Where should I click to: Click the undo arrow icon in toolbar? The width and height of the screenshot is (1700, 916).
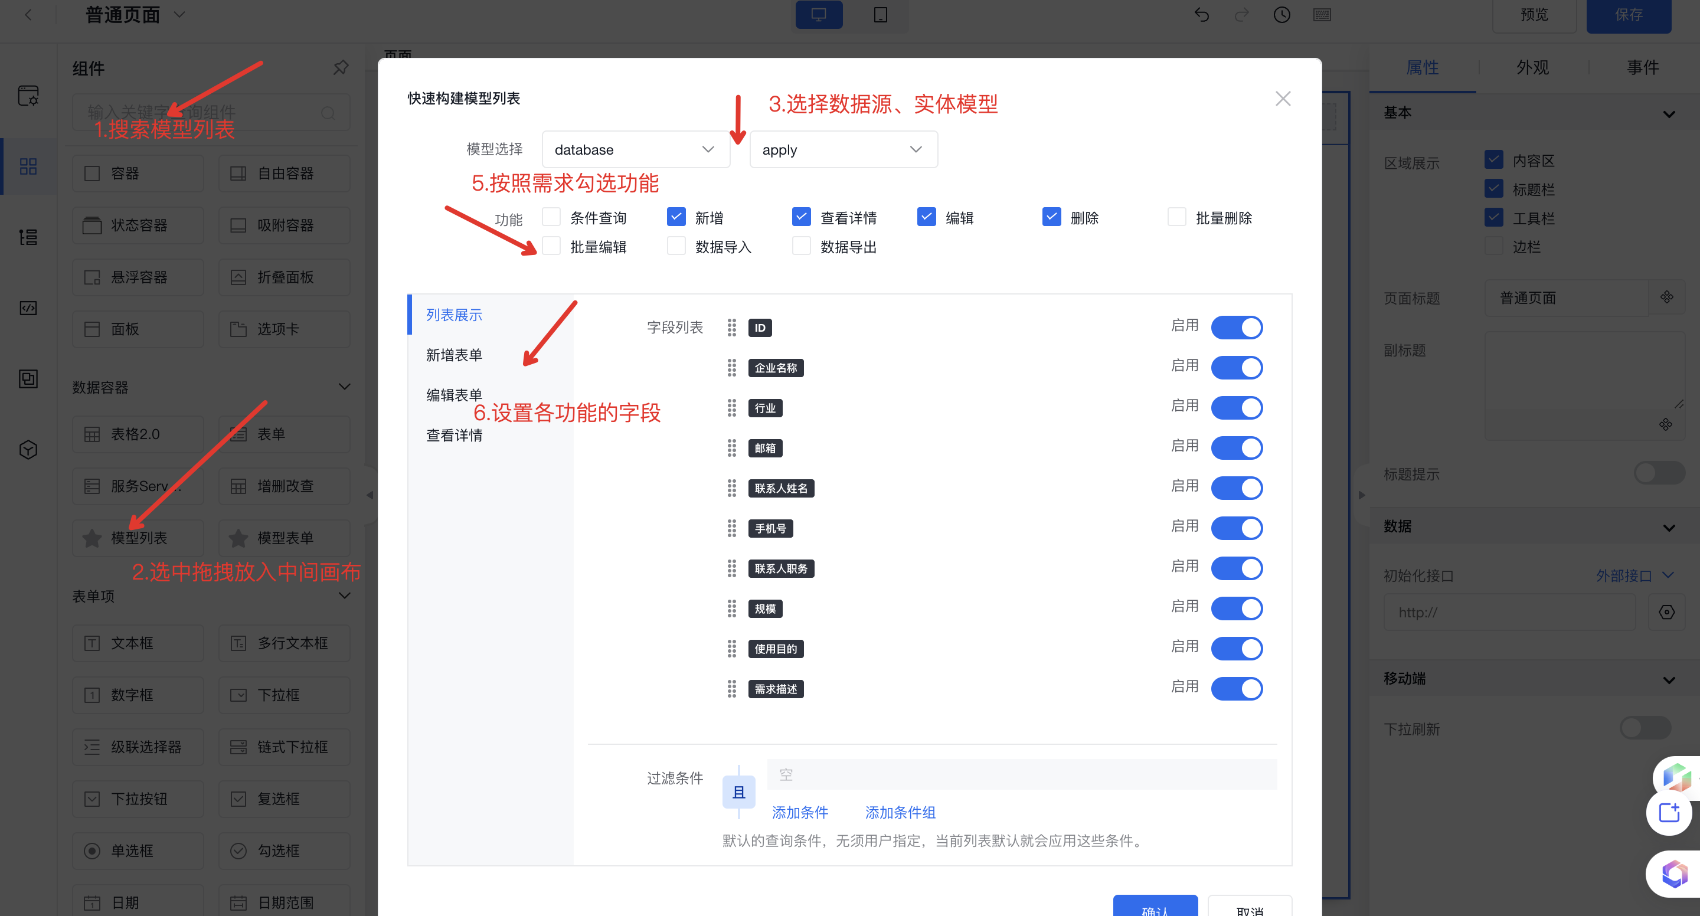1200,17
